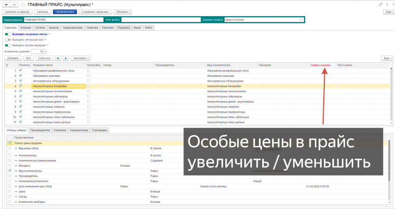Adjust Количество уровней spinner arrows
The width and height of the screenshot is (395, 209).
click(44, 51)
